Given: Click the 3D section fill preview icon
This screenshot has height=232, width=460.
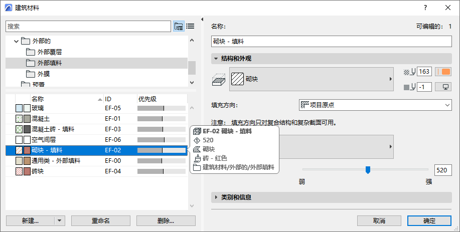Looking at the screenshot, I should tap(219, 79).
